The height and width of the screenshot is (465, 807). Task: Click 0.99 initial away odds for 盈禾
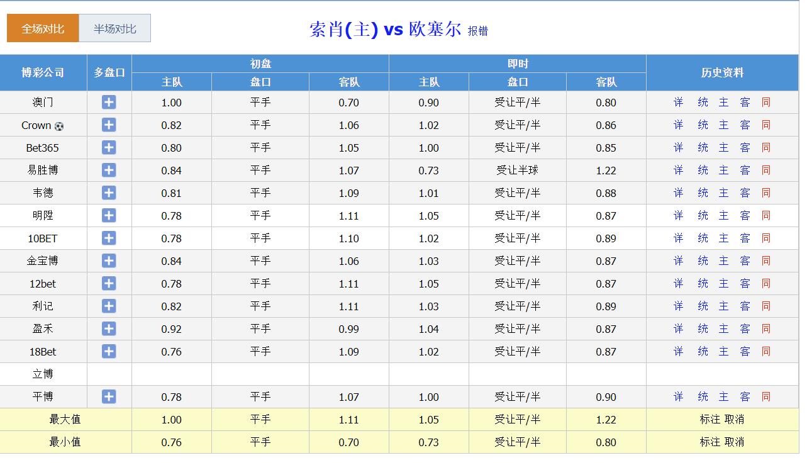tap(349, 329)
